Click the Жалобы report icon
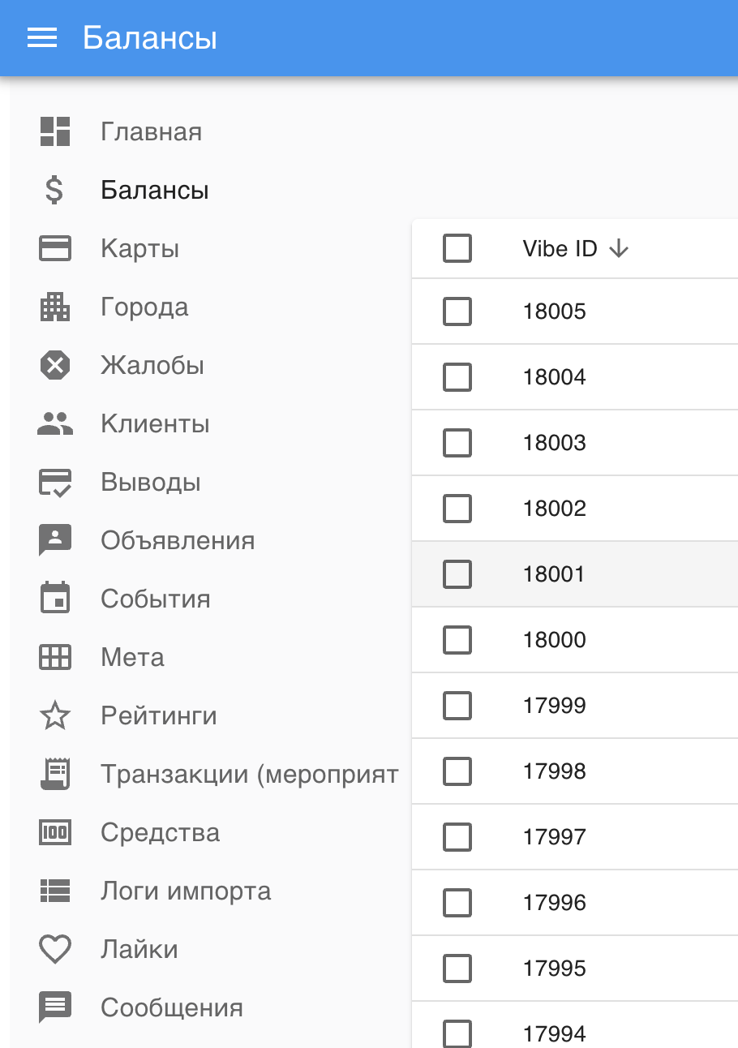 click(55, 366)
